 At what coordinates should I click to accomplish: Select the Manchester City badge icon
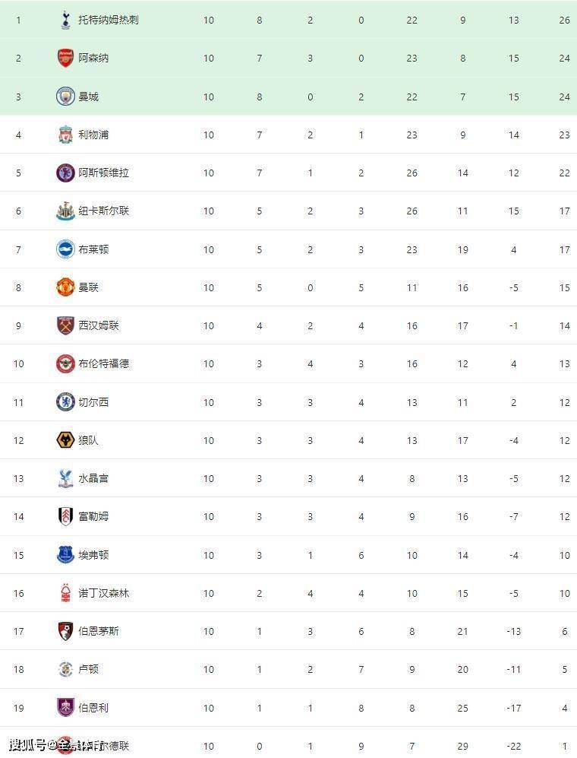click(65, 97)
